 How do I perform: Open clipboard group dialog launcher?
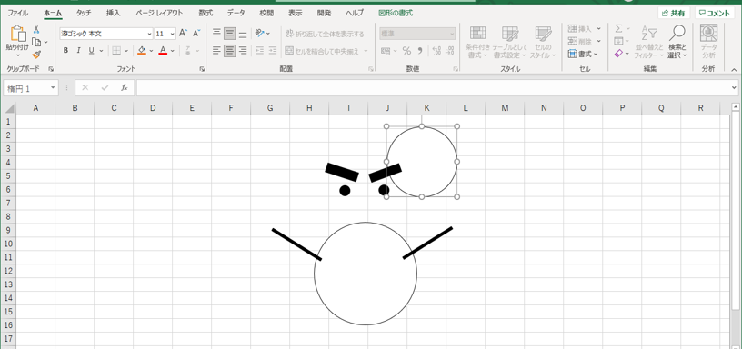[x=51, y=69]
